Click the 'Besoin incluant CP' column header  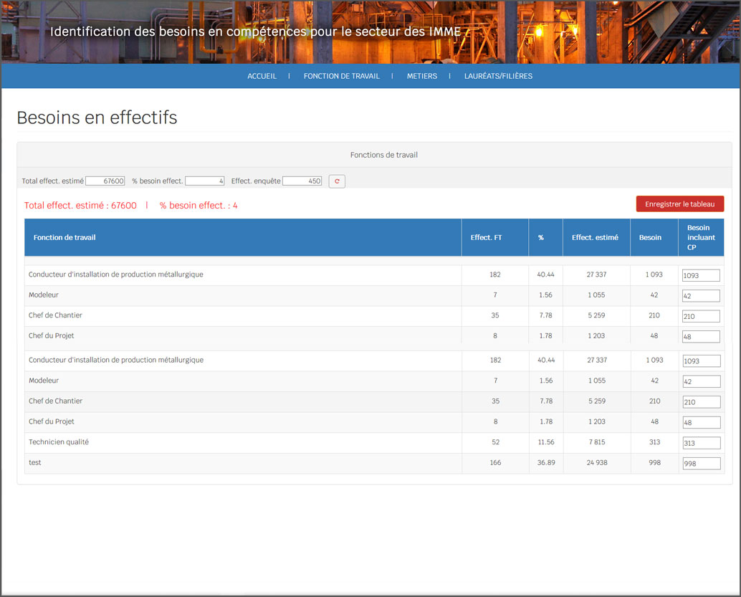[x=701, y=237]
